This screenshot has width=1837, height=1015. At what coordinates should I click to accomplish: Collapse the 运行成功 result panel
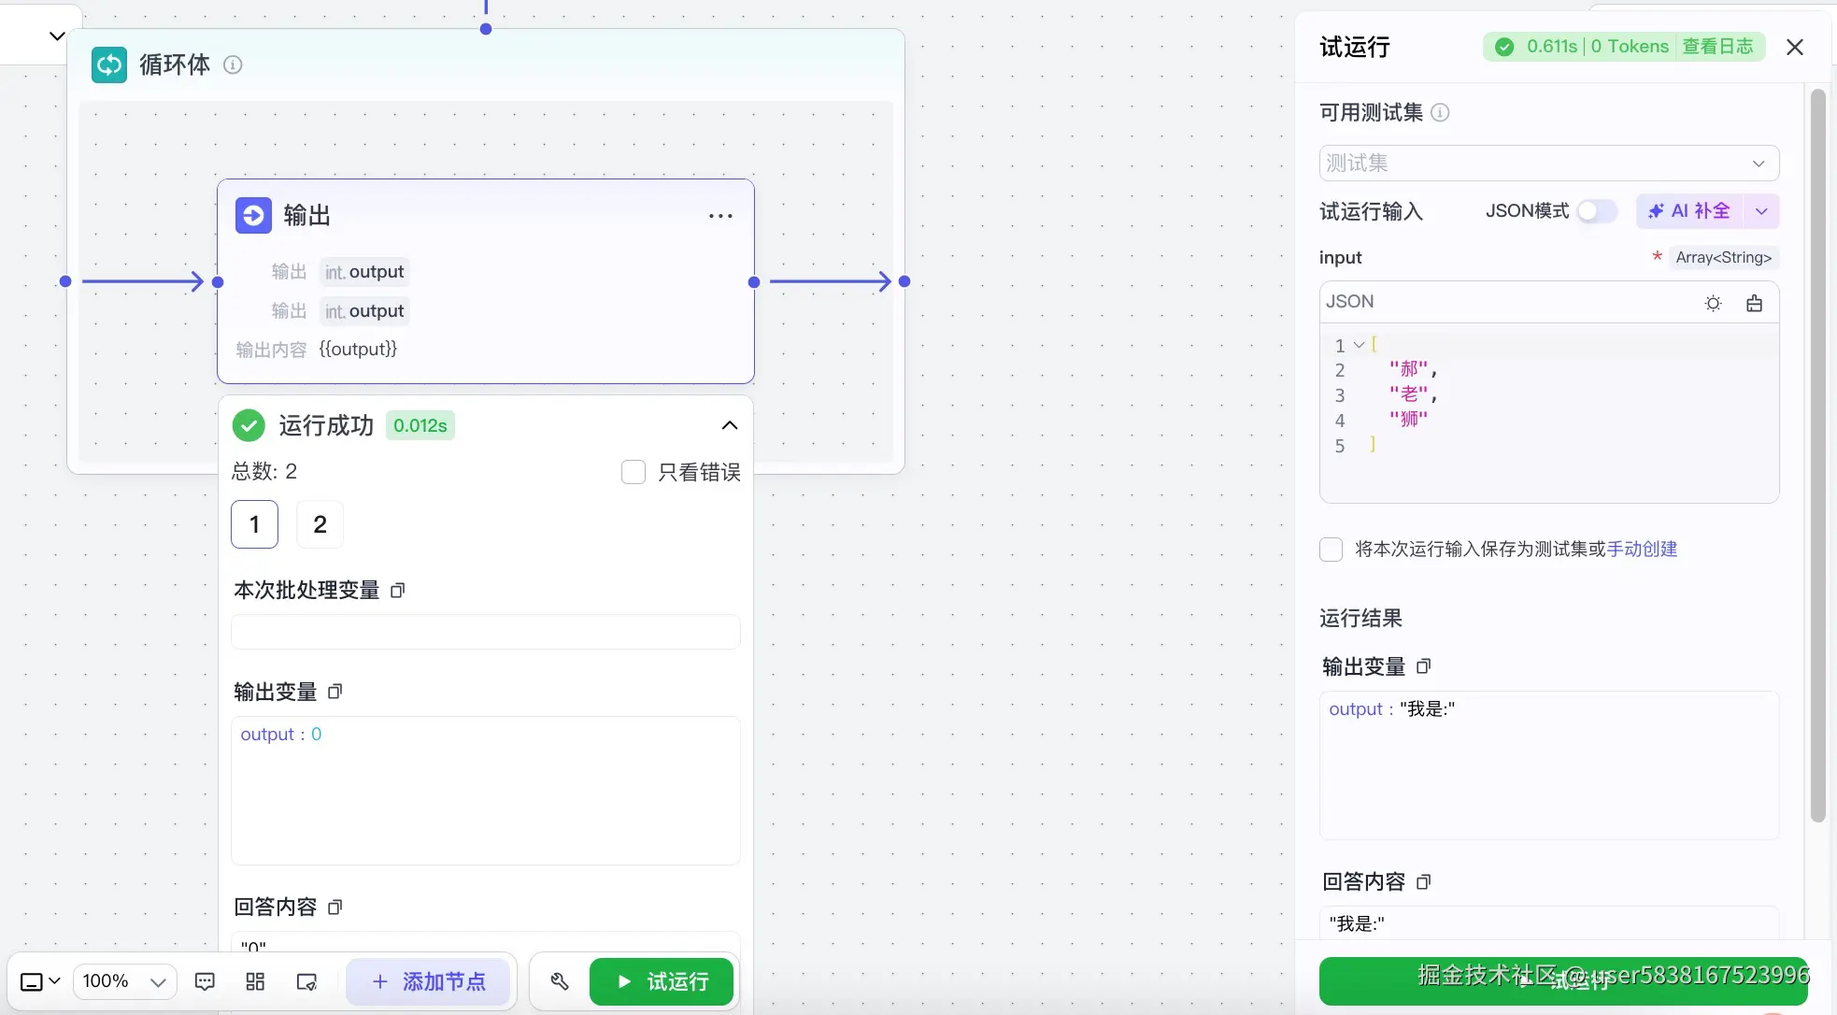pos(730,425)
